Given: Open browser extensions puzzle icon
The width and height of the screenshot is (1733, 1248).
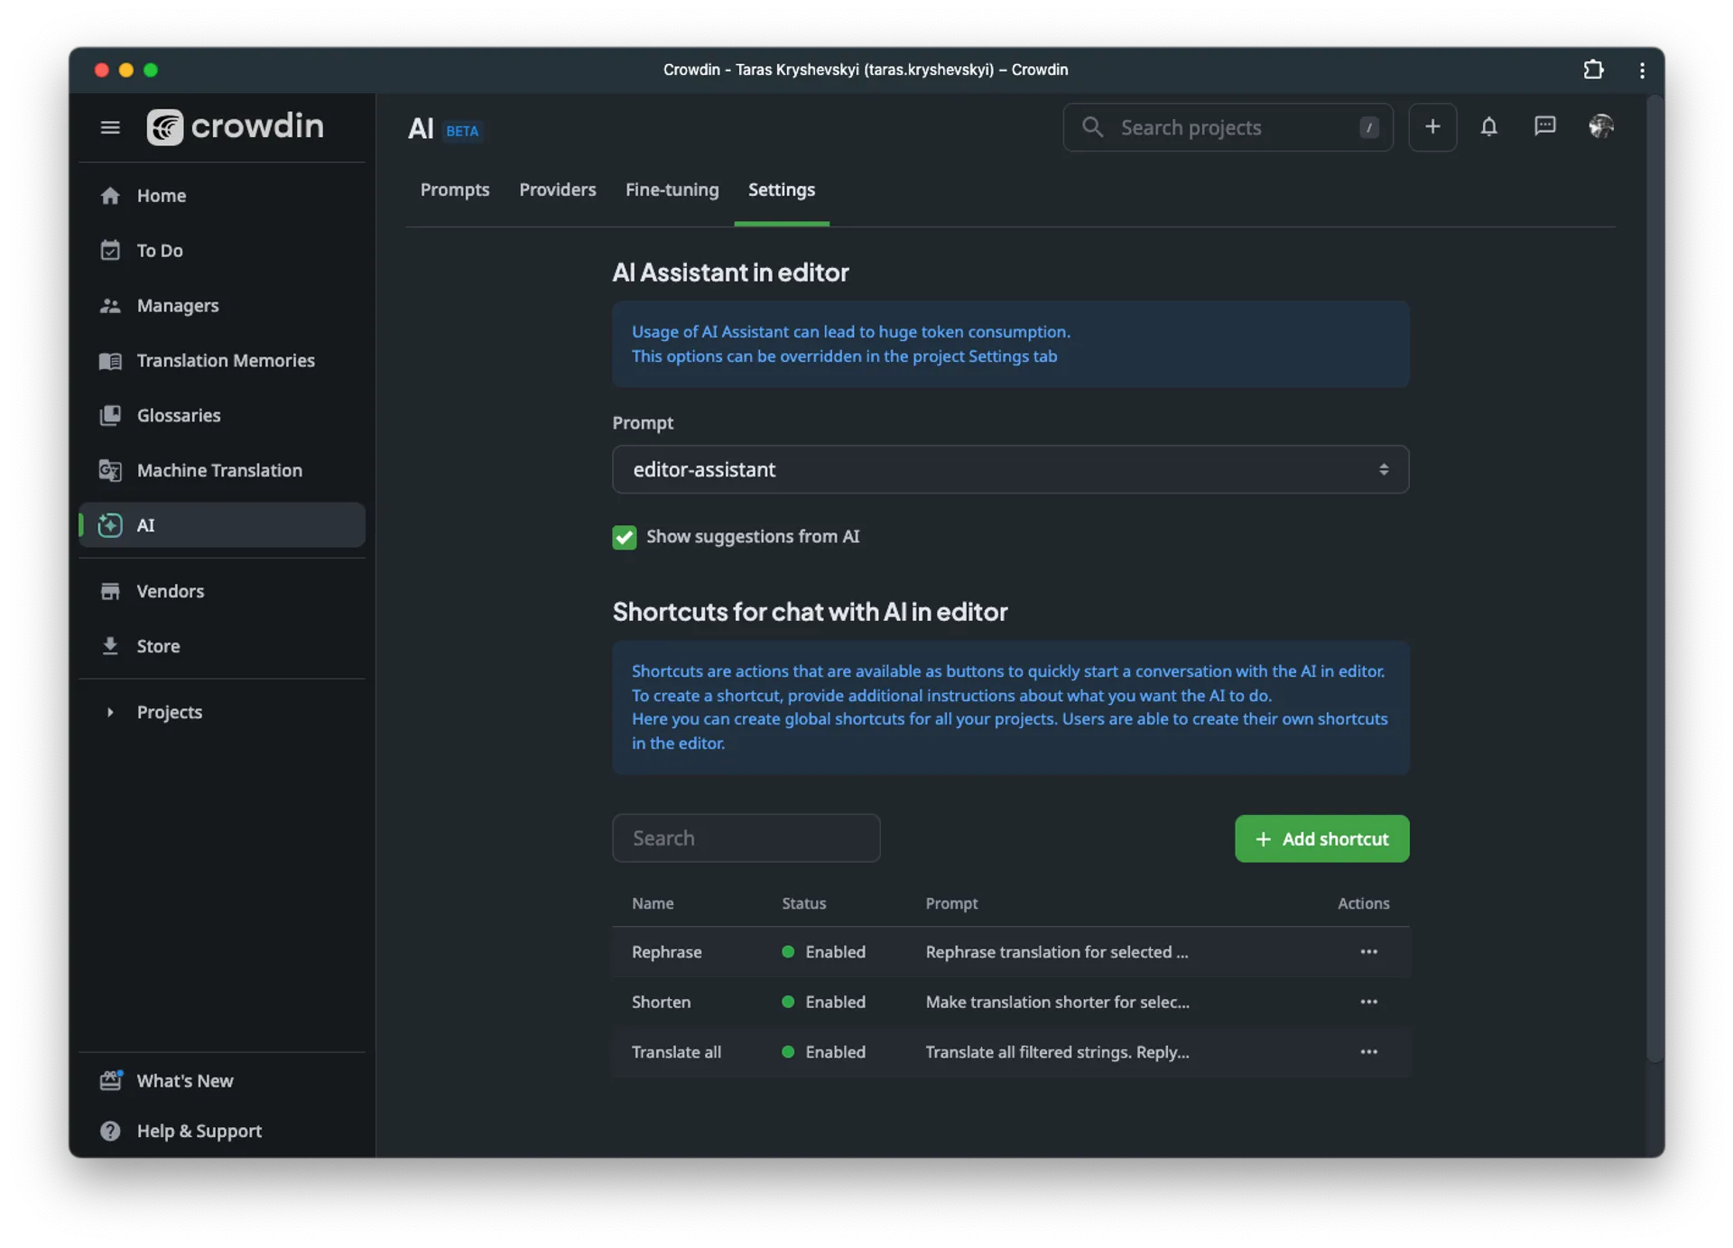Looking at the screenshot, I should click(x=1593, y=69).
